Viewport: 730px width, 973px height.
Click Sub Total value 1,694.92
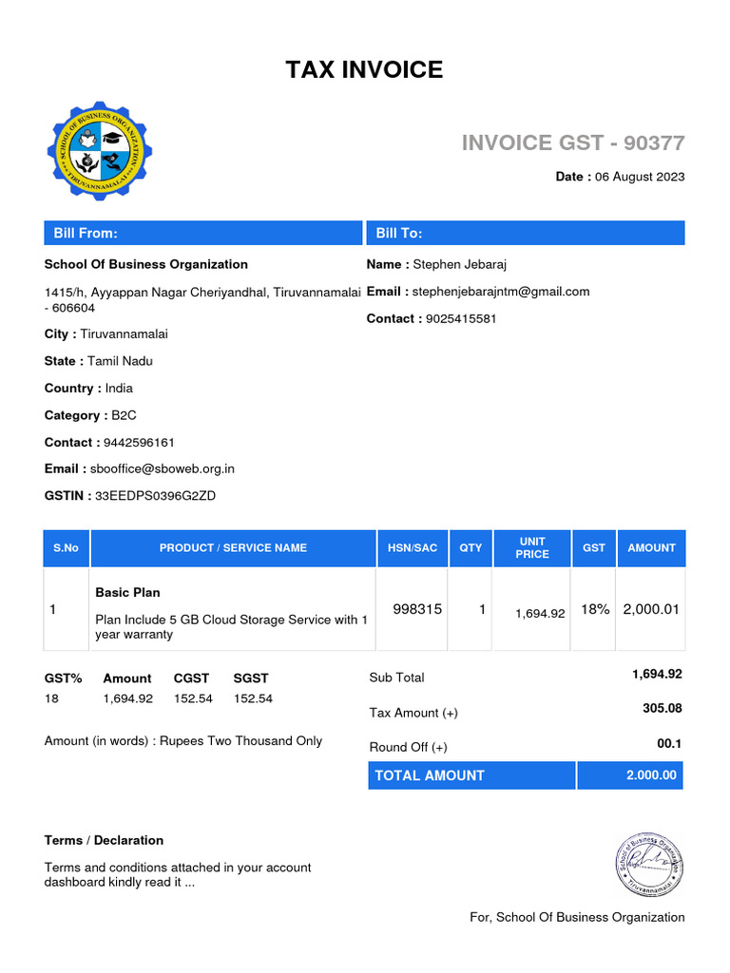click(x=657, y=674)
